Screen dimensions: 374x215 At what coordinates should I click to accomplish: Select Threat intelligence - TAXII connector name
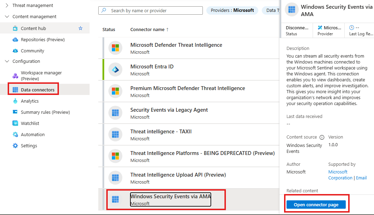pos(161,131)
